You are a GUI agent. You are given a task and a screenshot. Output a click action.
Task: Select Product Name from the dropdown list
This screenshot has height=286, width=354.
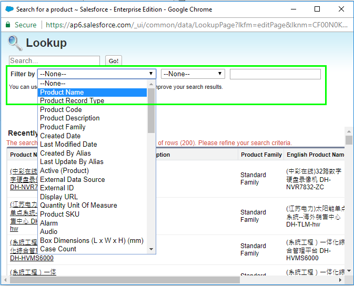coord(62,92)
